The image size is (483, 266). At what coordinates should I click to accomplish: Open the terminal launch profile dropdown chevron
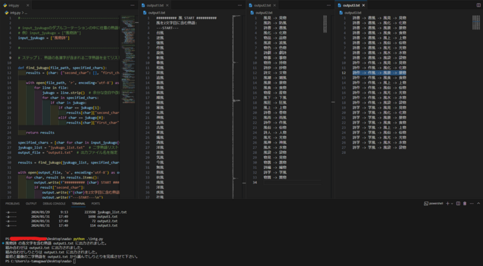[452, 203]
